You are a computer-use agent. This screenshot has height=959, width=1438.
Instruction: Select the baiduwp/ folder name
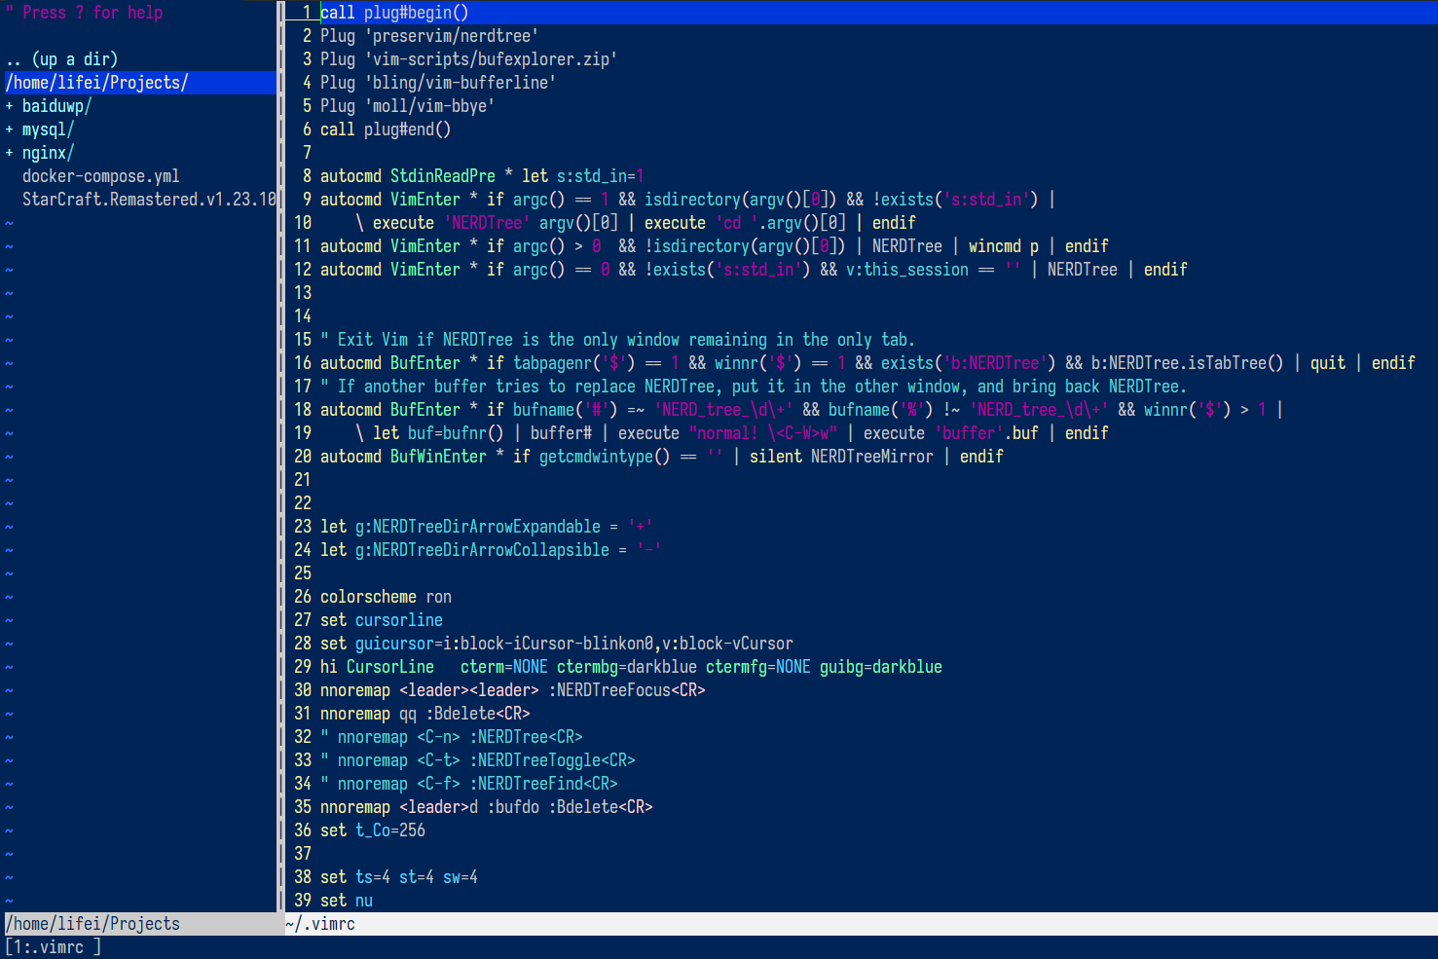click(x=56, y=106)
